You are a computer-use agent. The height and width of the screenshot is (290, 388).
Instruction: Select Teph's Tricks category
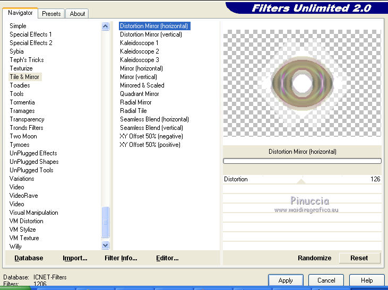[x=27, y=60]
